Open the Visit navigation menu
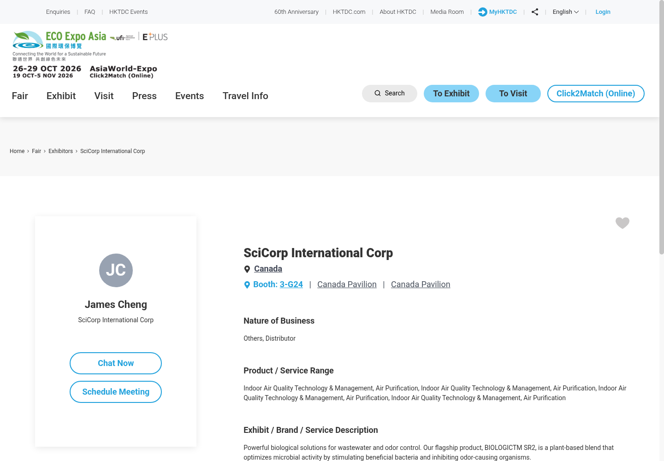Image resolution: width=664 pixels, height=461 pixels. [x=104, y=96]
